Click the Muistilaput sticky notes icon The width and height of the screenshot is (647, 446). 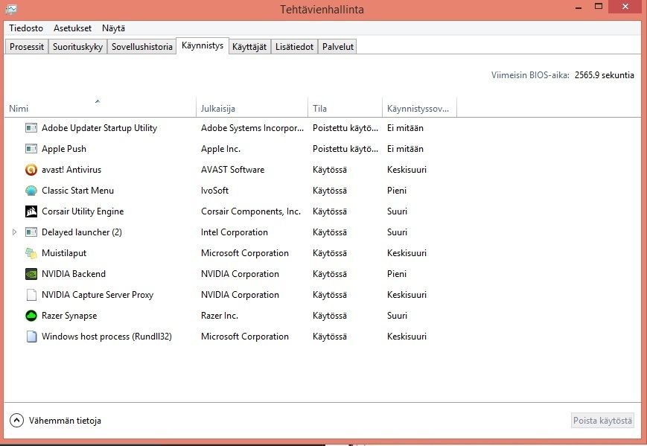[x=31, y=253]
